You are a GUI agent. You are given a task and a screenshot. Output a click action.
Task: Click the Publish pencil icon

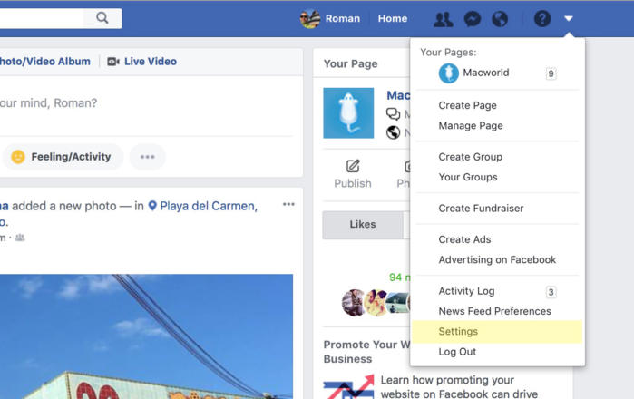point(353,166)
